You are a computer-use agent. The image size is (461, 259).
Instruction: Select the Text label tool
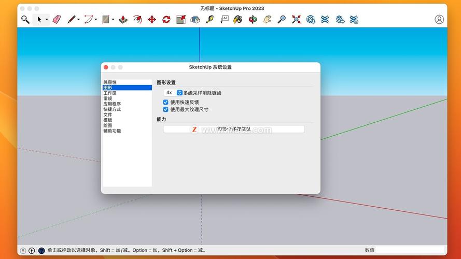(x=225, y=20)
